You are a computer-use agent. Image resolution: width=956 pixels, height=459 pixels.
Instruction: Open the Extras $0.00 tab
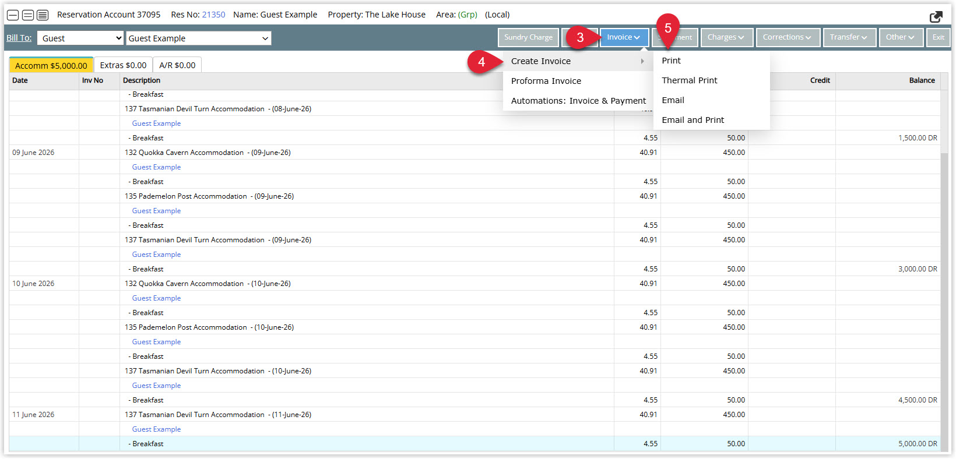[123, 65]
